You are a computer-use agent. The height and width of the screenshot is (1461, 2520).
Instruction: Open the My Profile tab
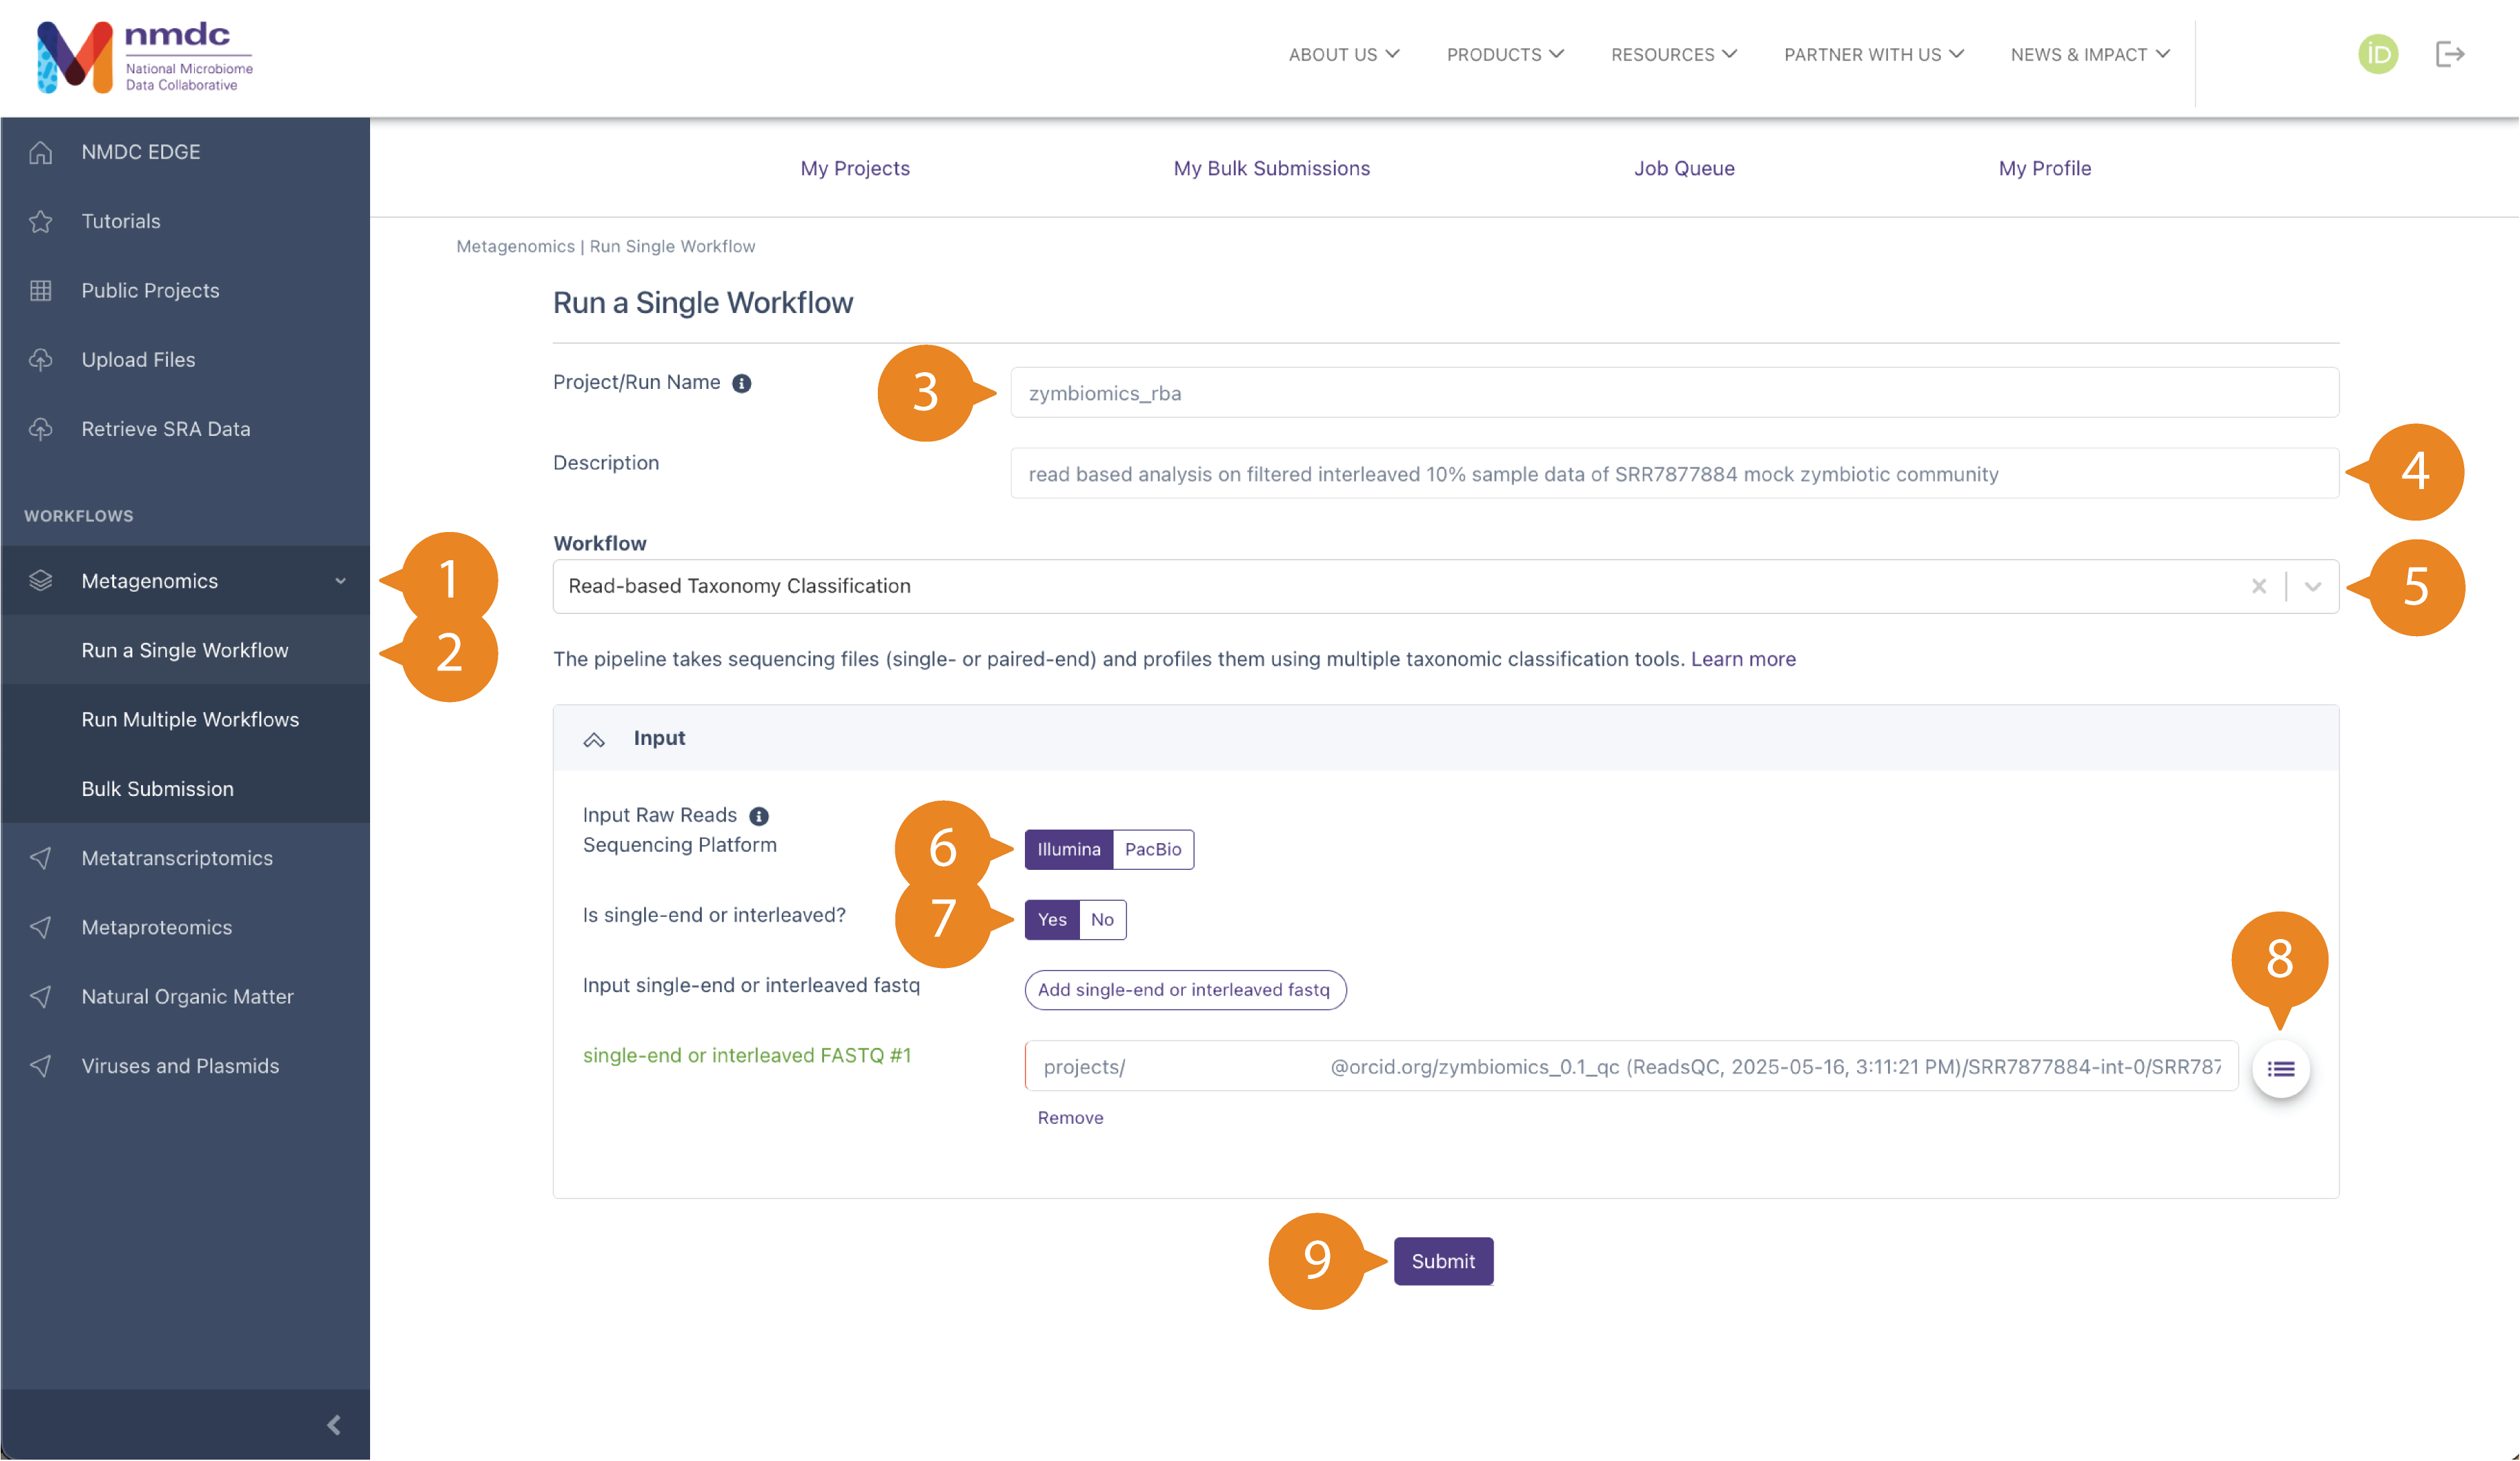[2044, 168]
